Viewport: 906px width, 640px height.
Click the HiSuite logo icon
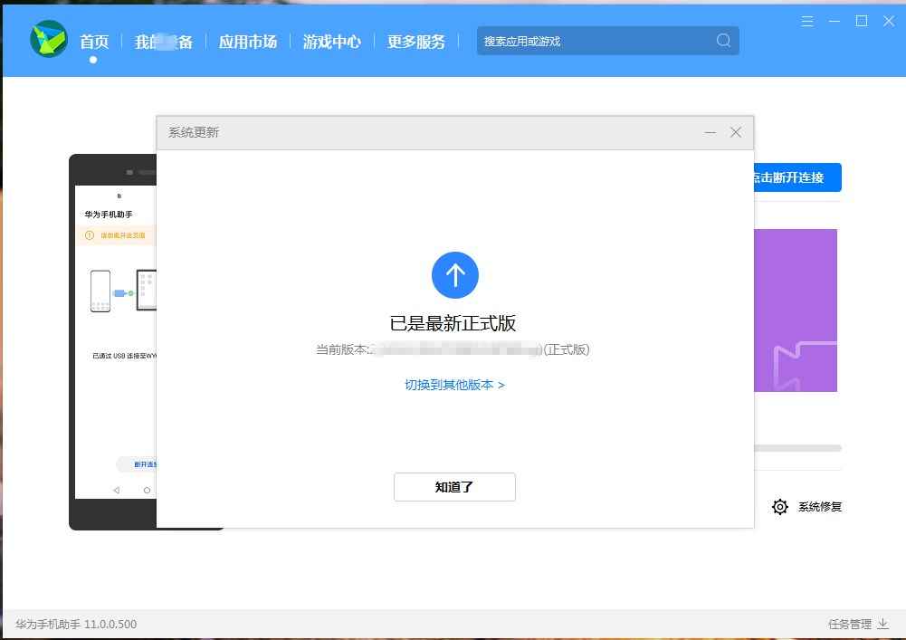pos(48,40)
